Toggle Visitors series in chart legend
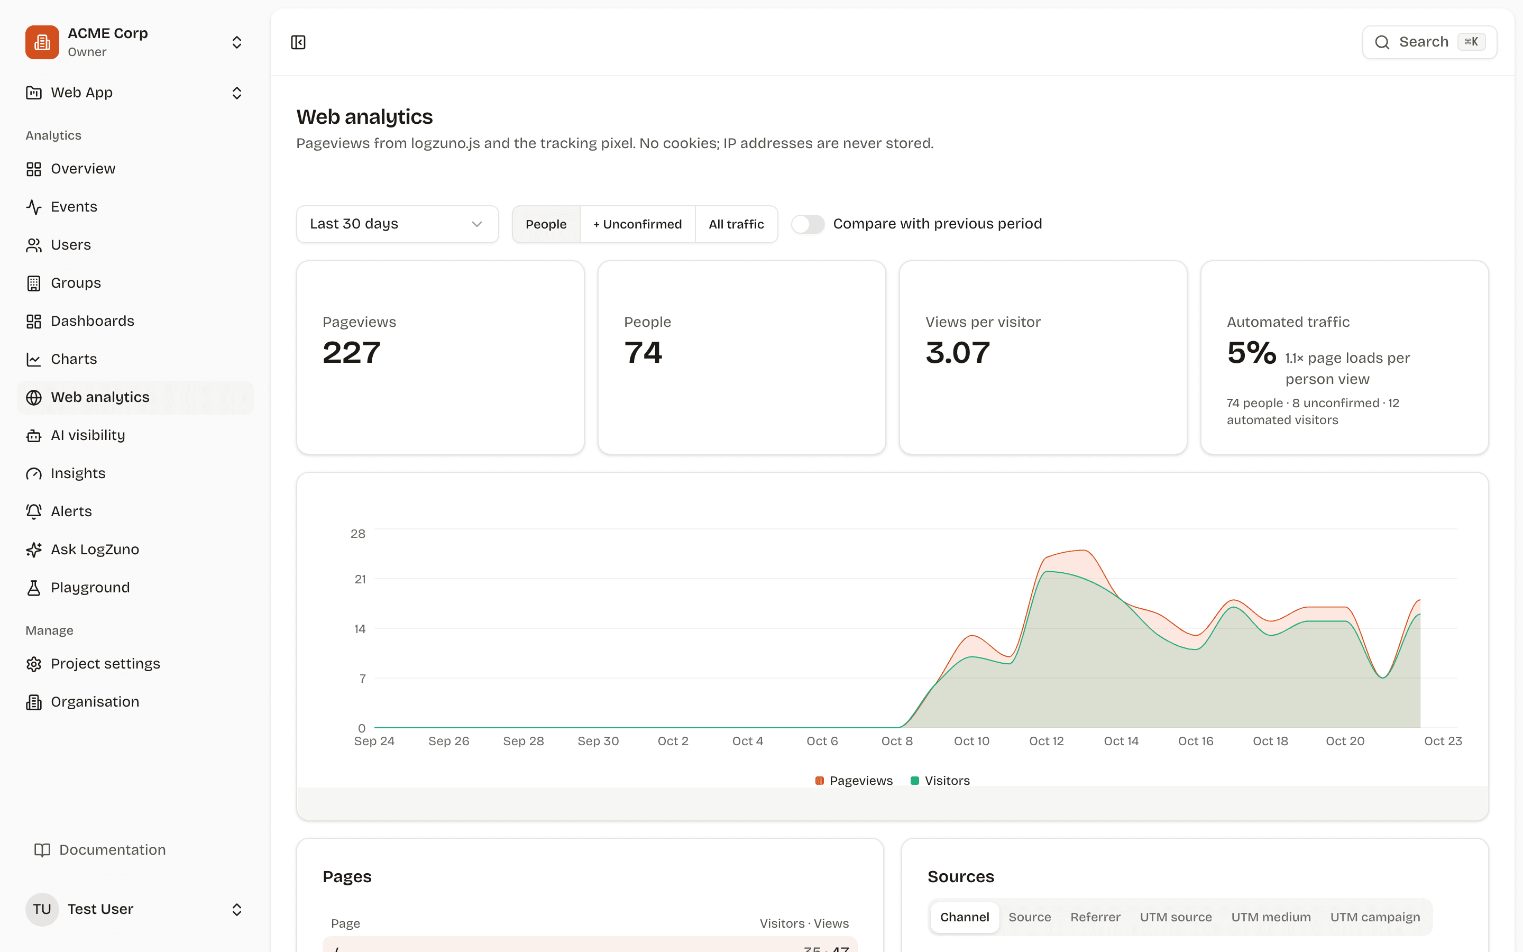 (940, 781)
